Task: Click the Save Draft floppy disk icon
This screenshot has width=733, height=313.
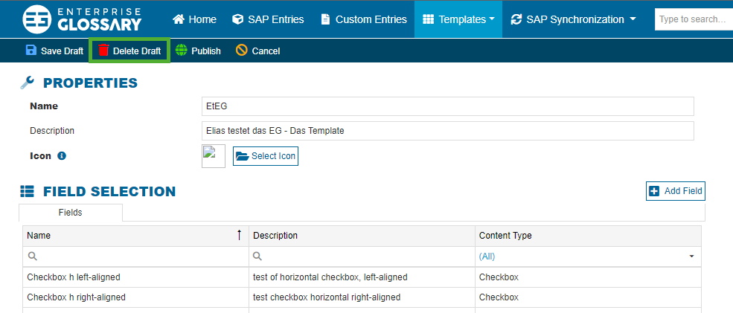Action: coord(31,51)
